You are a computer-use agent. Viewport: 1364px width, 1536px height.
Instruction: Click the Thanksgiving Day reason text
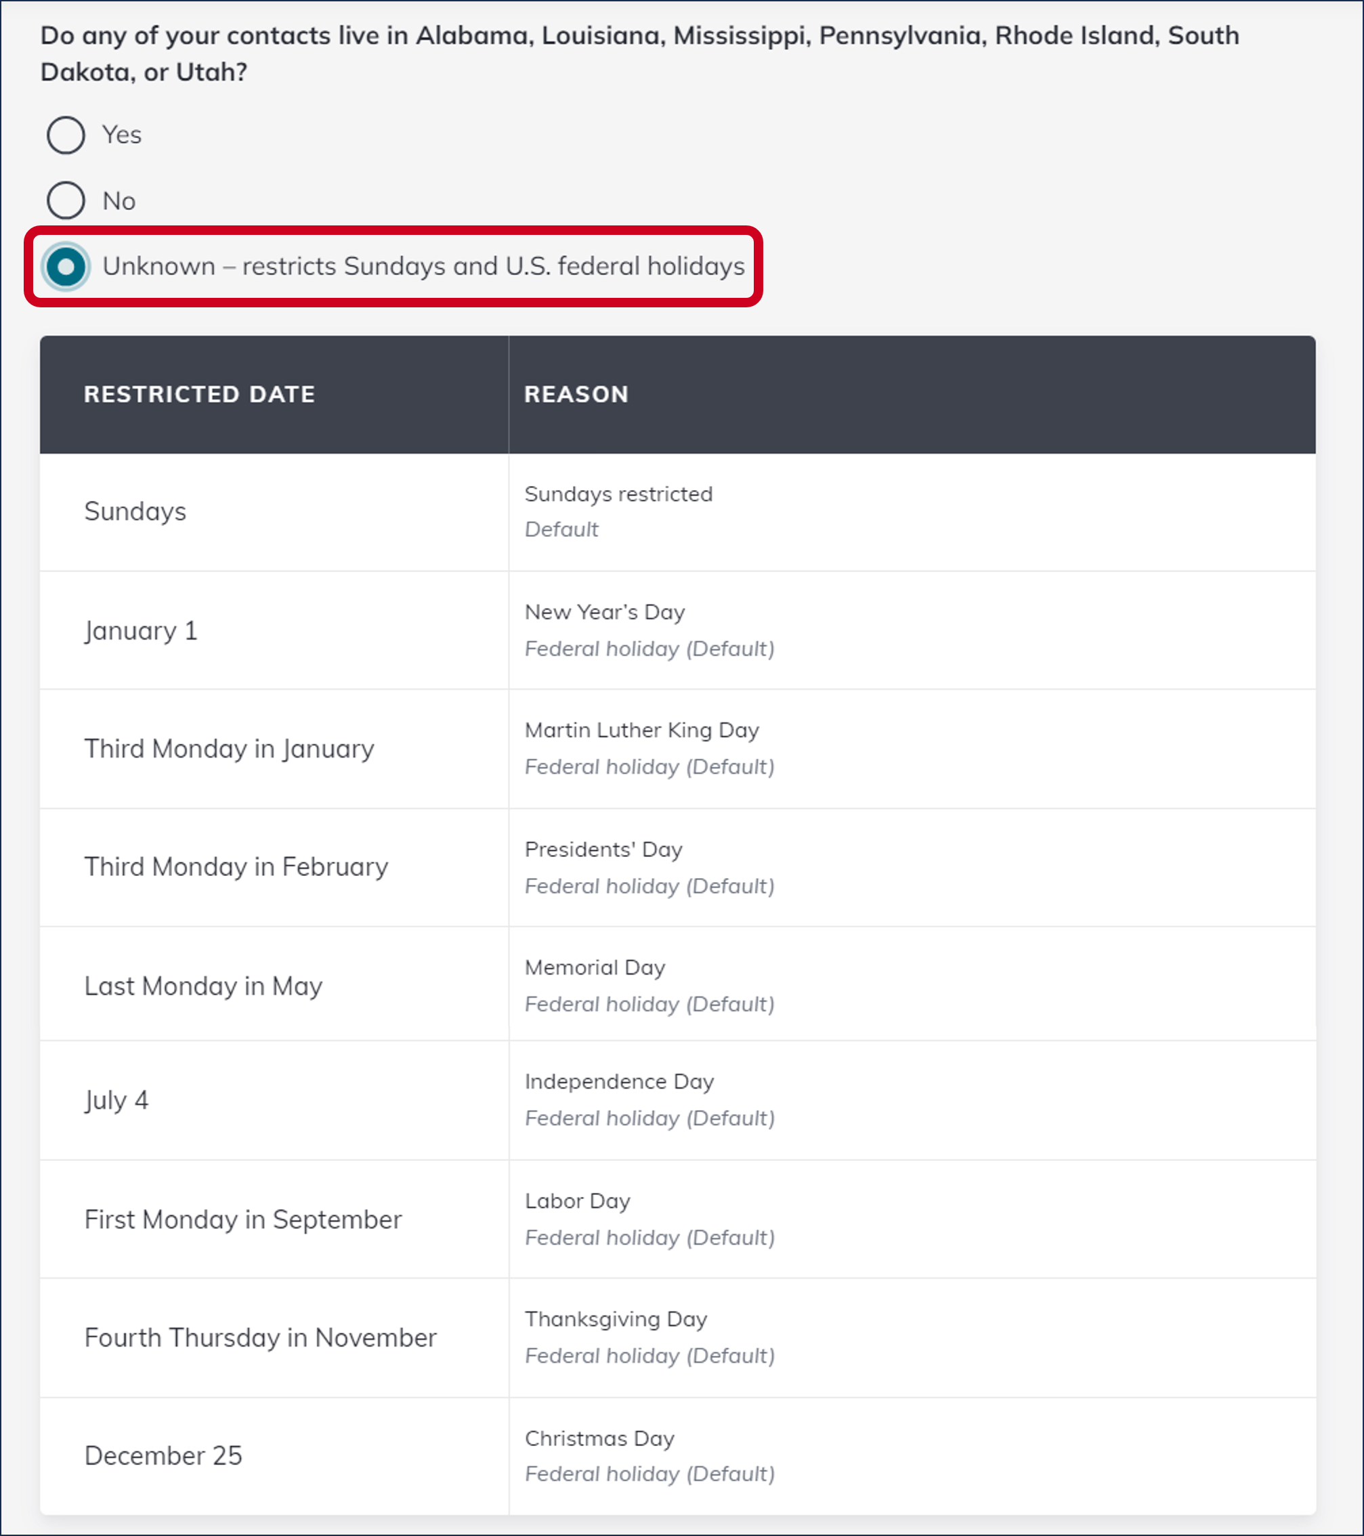[x=616, y=1319]
